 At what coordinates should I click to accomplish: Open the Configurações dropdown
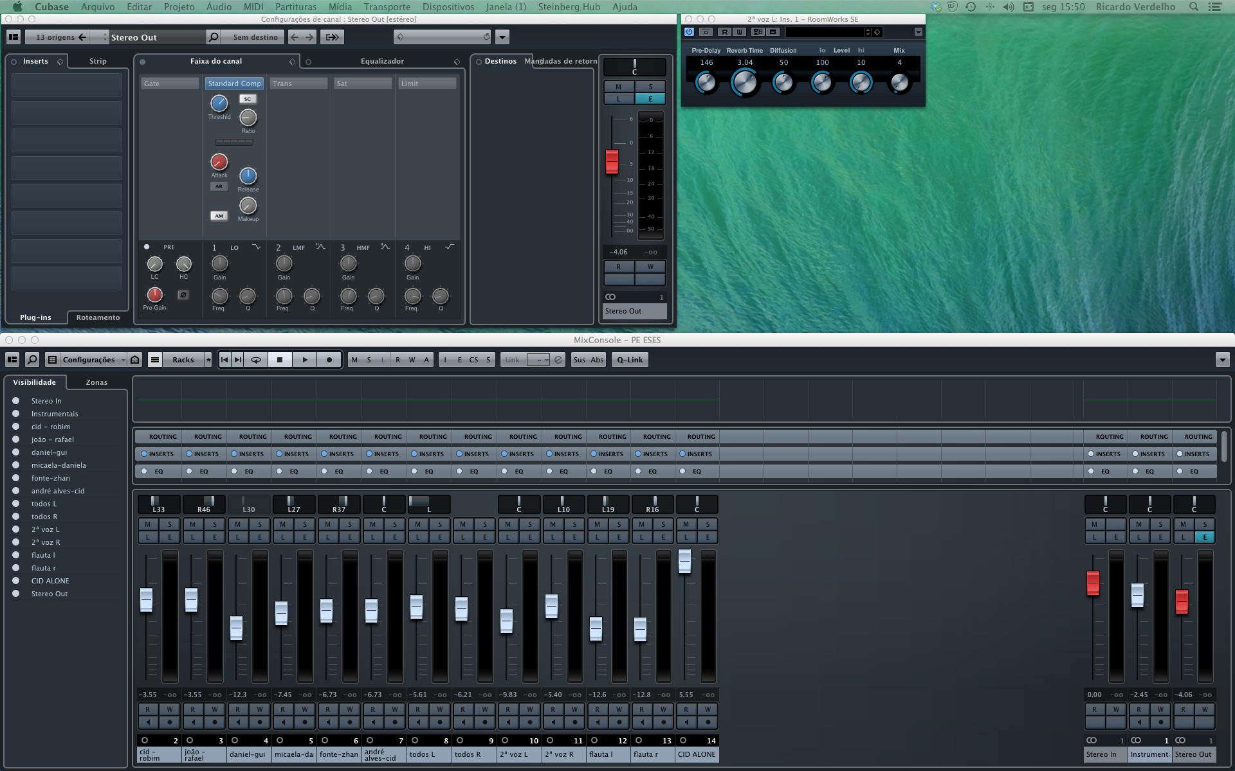pos(89,360)
